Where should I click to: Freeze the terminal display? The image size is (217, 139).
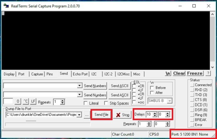[195, 74]
